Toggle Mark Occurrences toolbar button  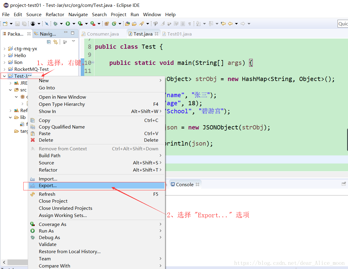[163, 24]
